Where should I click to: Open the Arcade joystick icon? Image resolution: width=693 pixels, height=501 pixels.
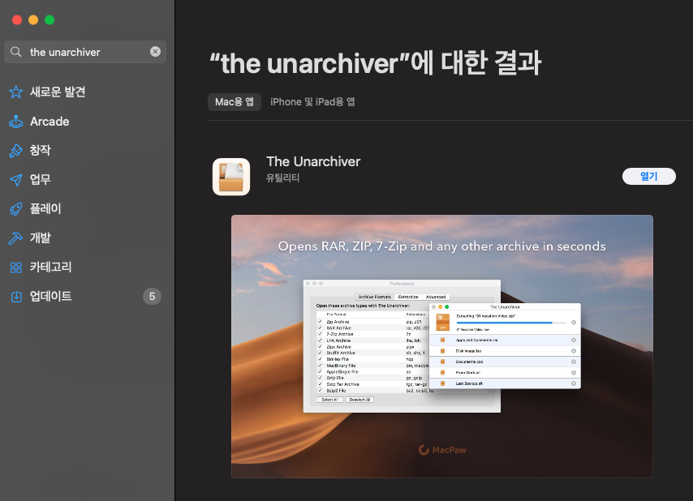(16, 122)
